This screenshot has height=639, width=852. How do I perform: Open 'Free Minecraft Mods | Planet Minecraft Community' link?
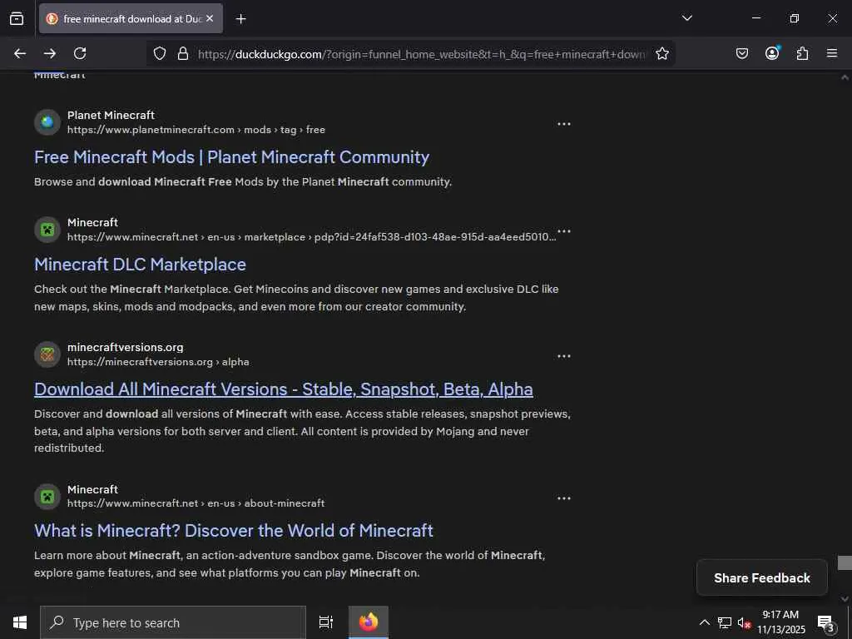pos(231,157)
